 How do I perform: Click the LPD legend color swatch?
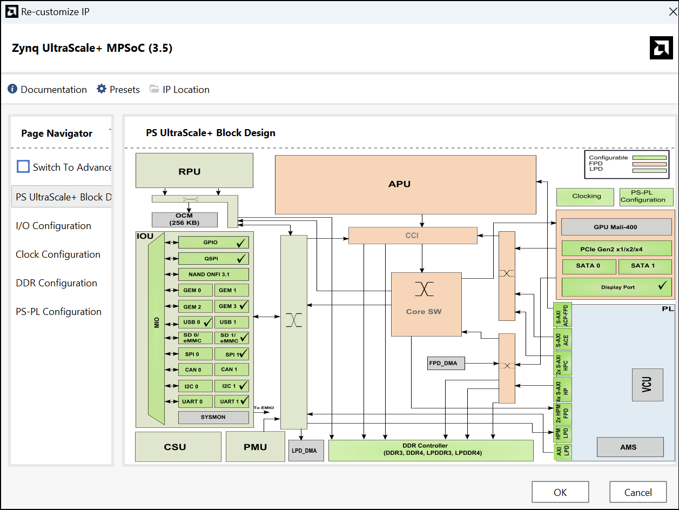(x=650, y=171)
